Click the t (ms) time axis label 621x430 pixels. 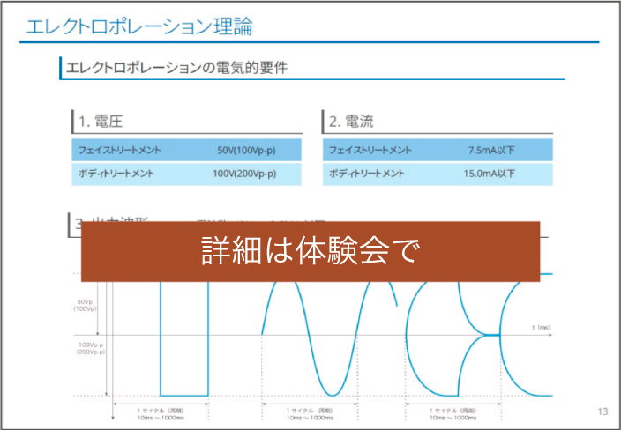point(541,327)
